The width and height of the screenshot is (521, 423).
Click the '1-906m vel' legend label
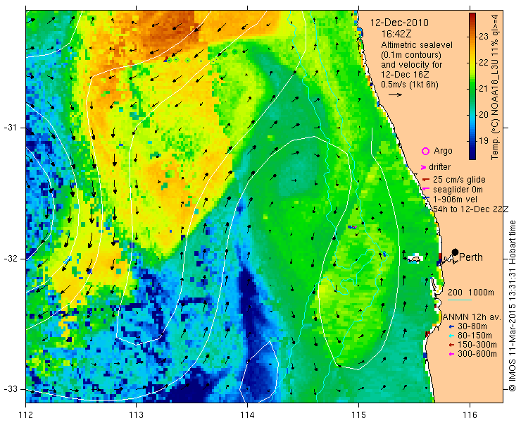point(456,200)
